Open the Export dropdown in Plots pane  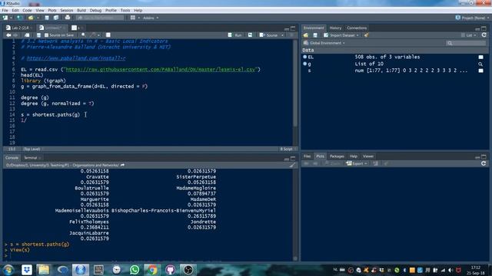(357, 163)
